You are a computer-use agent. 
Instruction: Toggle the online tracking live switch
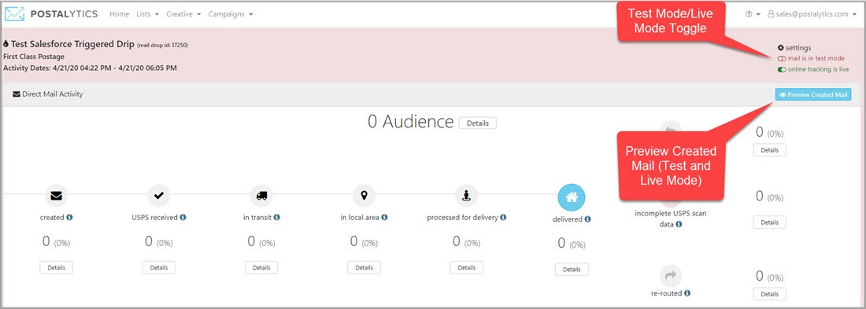[782, 69]
